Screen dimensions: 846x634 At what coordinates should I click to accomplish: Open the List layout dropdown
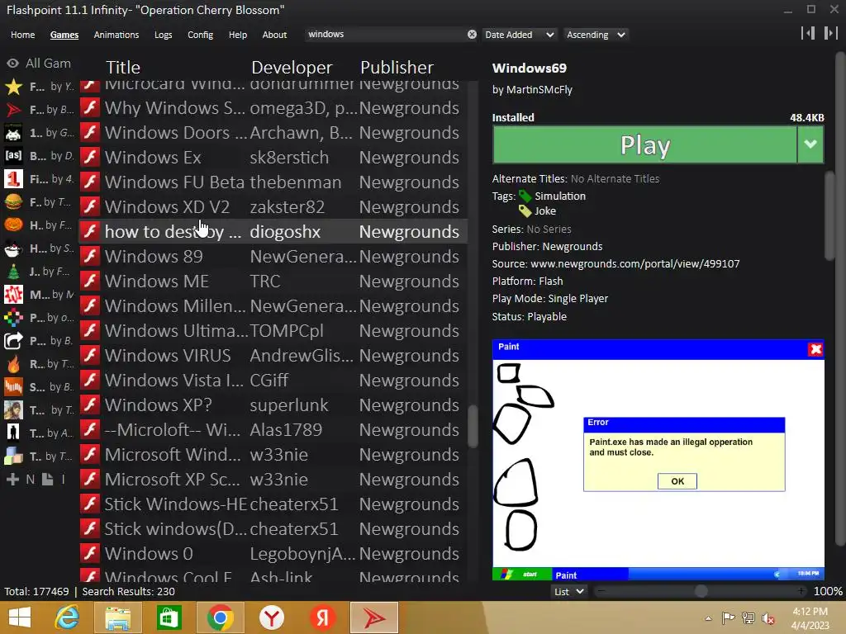pos(569,591)
